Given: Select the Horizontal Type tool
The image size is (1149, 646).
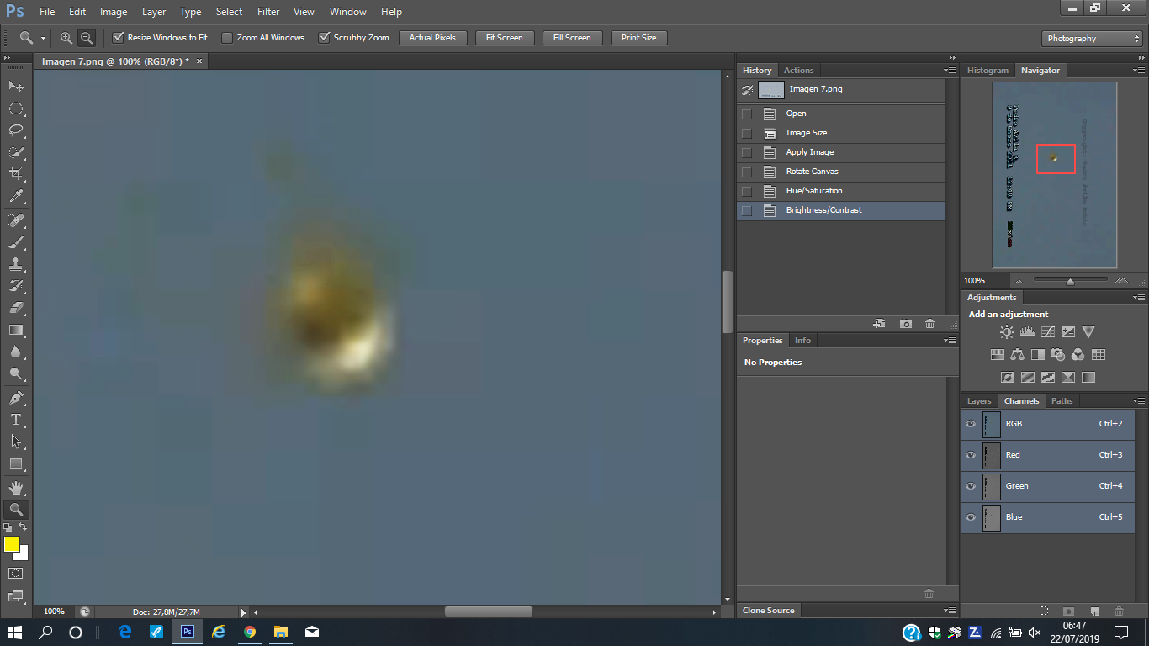Looking at the screenshot, I should tap(15, 420).
